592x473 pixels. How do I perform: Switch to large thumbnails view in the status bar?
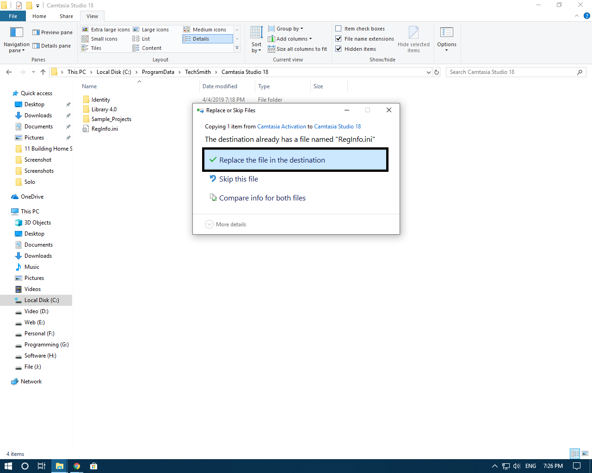(x=585, y=454)
